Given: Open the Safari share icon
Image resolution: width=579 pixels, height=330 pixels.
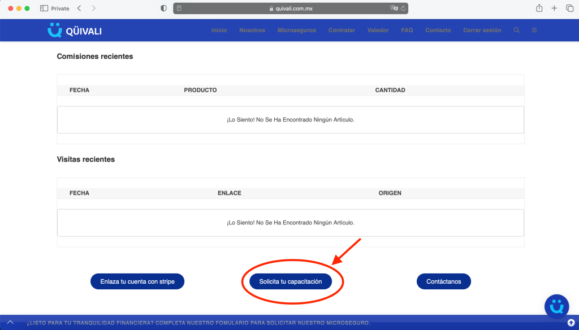Looking at the screenshot, I should [539, 8].
